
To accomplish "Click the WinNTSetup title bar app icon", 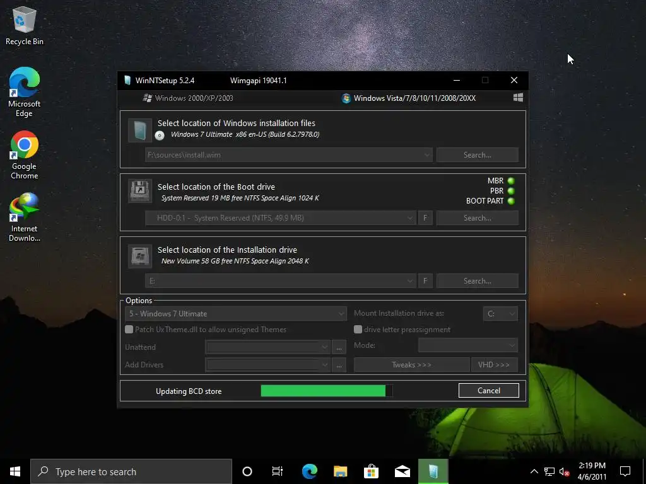I will point(127,80).
